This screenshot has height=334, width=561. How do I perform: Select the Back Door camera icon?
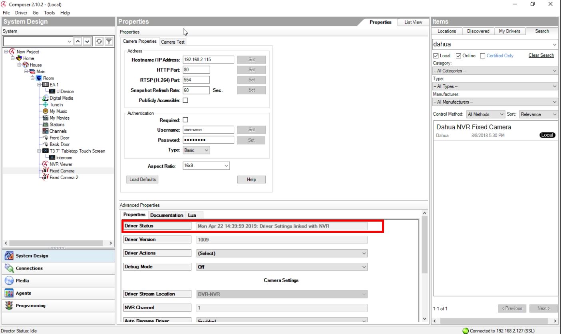coord(46,144)
